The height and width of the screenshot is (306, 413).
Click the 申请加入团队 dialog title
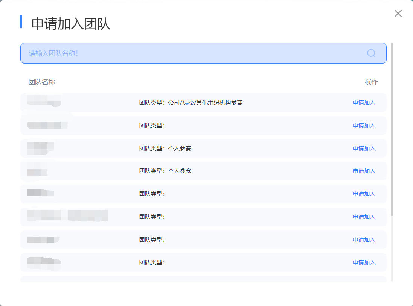(x=70, y=24)
